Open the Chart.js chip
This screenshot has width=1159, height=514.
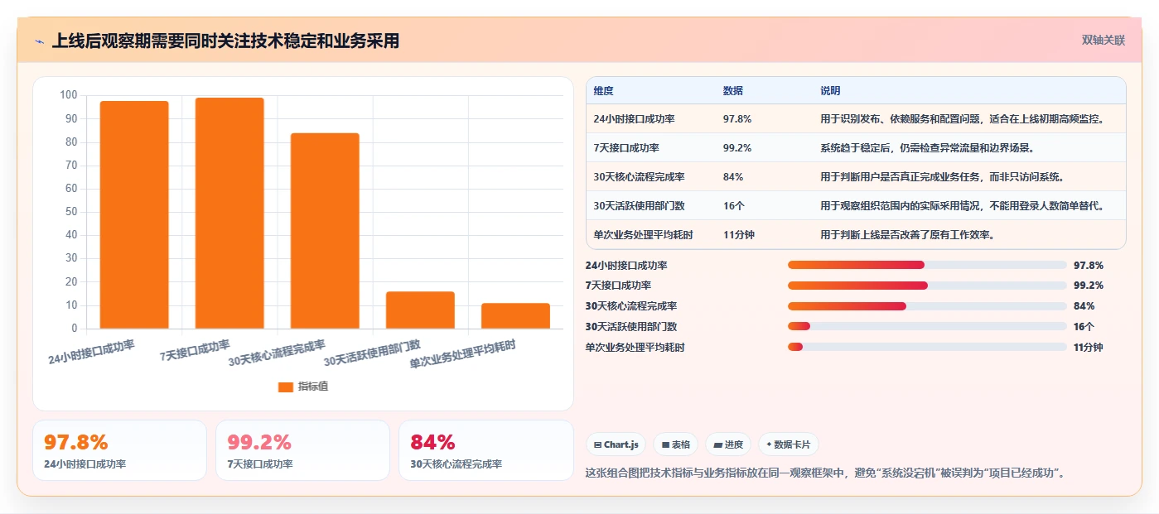616,444
